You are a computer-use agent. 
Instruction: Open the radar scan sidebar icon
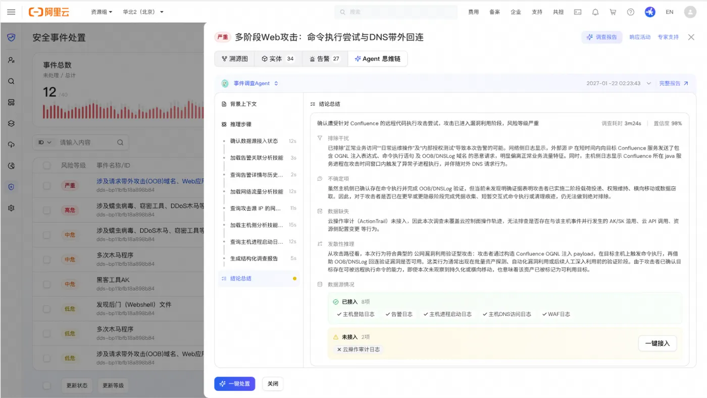(11, 166)
